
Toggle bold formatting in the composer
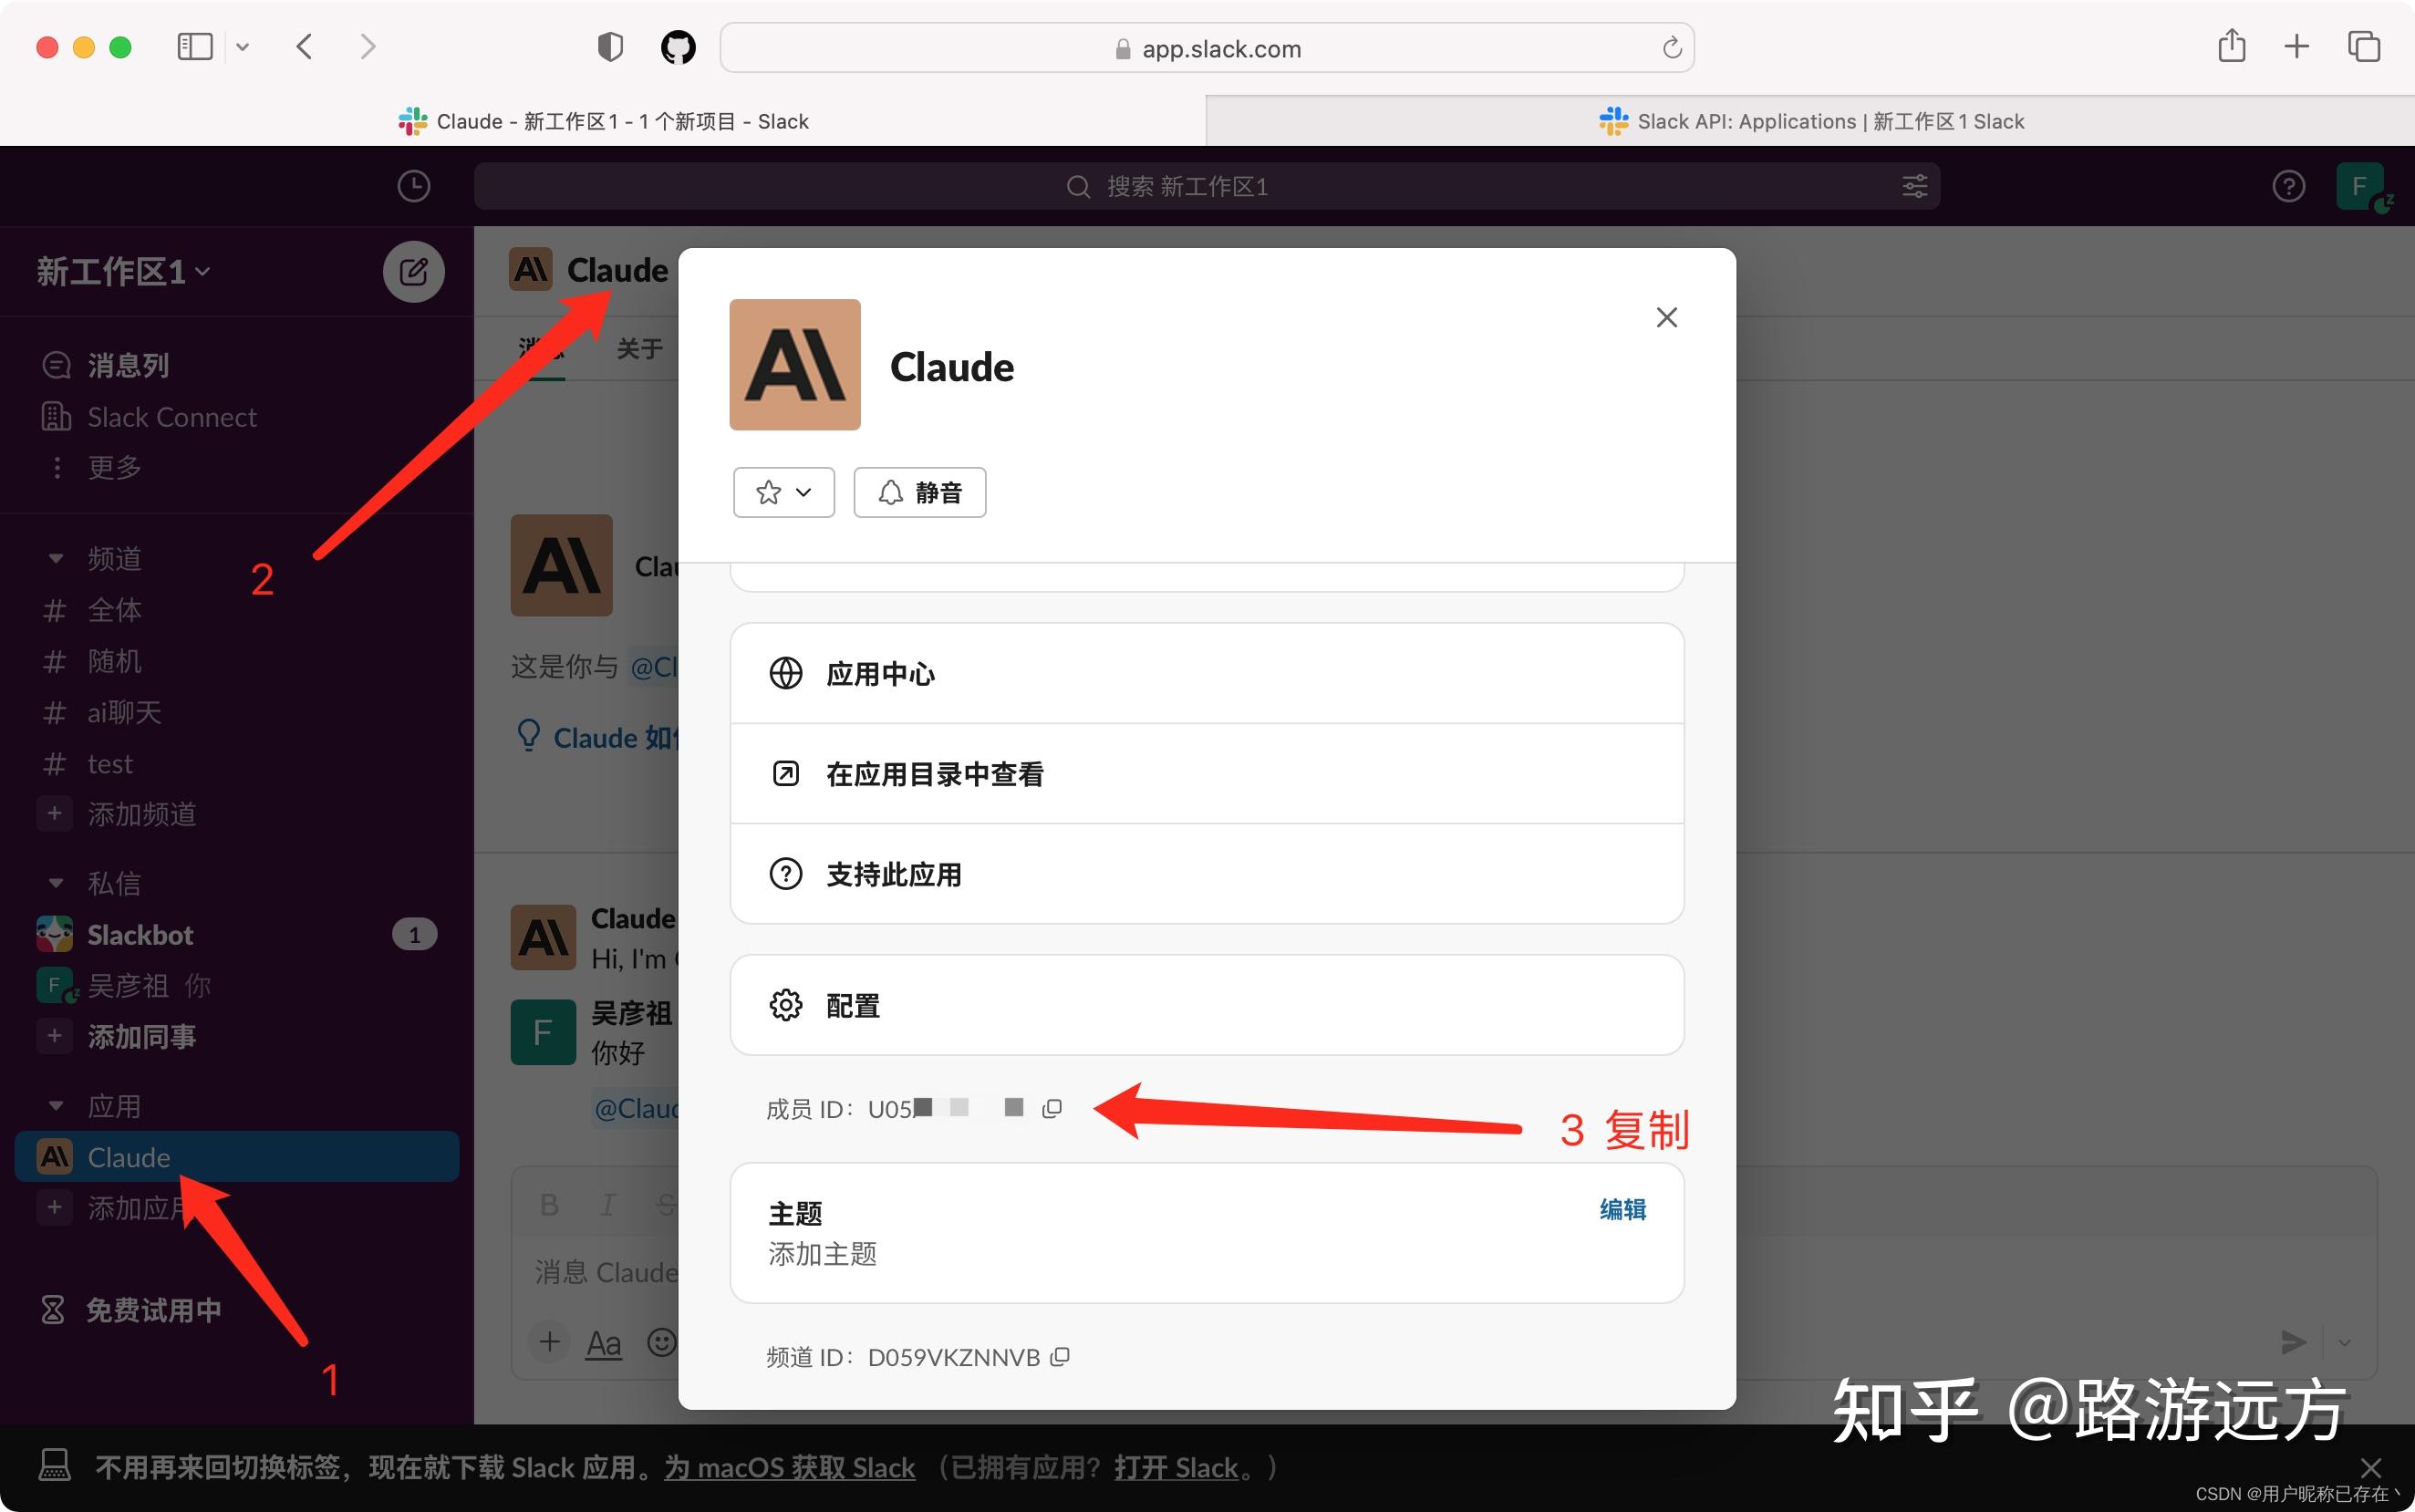tap(549, 1204)
